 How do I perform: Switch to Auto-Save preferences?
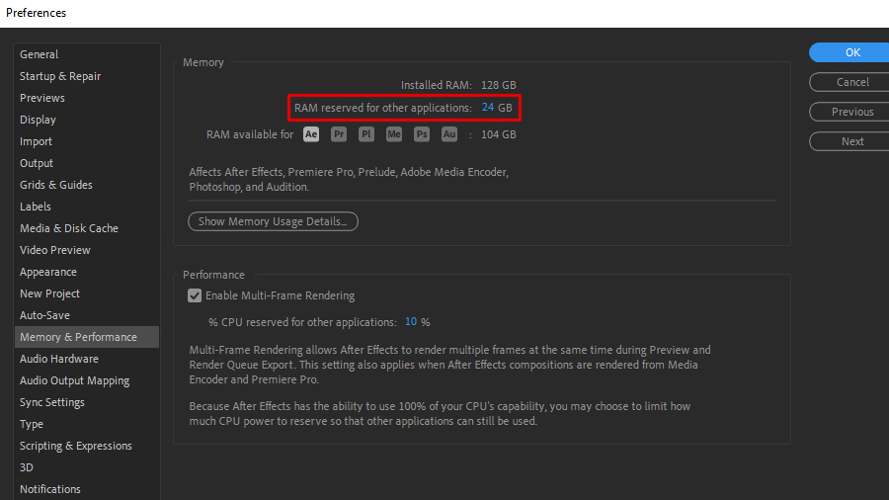[x=44, y=315]
